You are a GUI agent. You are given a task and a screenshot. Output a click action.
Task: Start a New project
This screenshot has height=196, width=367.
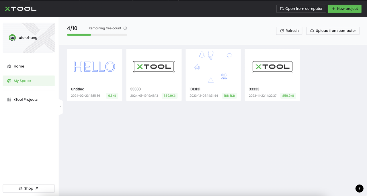click(x=345, y=9)
